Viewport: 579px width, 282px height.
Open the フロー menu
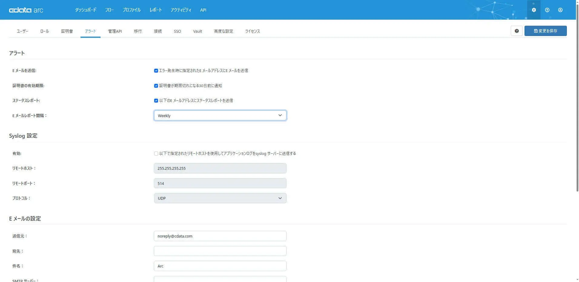109,10
